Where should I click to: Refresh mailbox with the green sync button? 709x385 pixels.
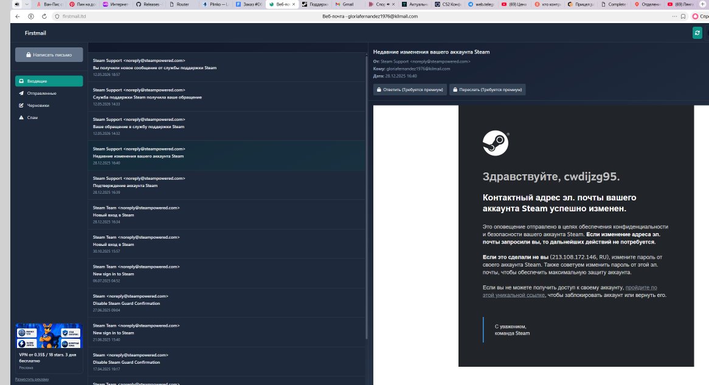pyautogui.click(x=697, y=33)
